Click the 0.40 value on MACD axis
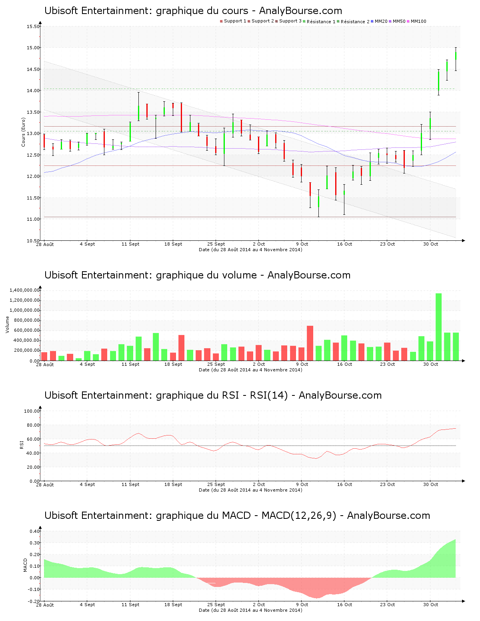The image size is (480, 621). [x=35, y=532]
